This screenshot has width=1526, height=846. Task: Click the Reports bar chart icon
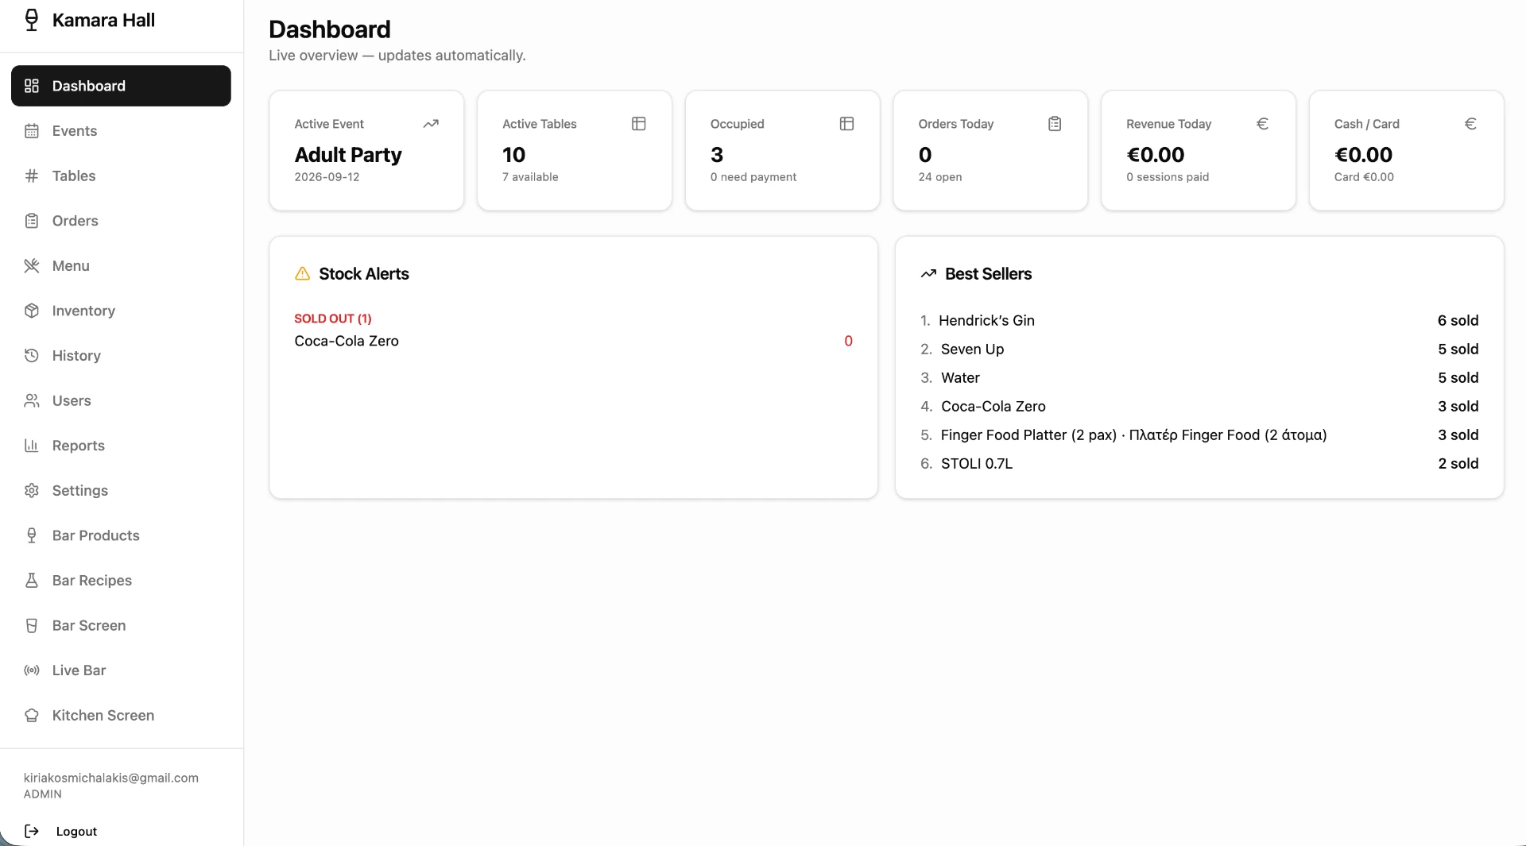click(32, 446)
